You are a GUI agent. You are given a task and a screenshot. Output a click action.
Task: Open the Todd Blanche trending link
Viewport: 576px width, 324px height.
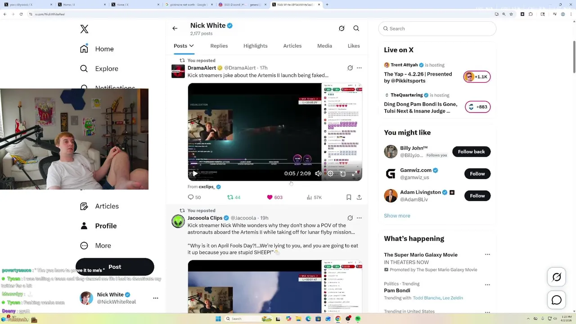click(426, 298)
